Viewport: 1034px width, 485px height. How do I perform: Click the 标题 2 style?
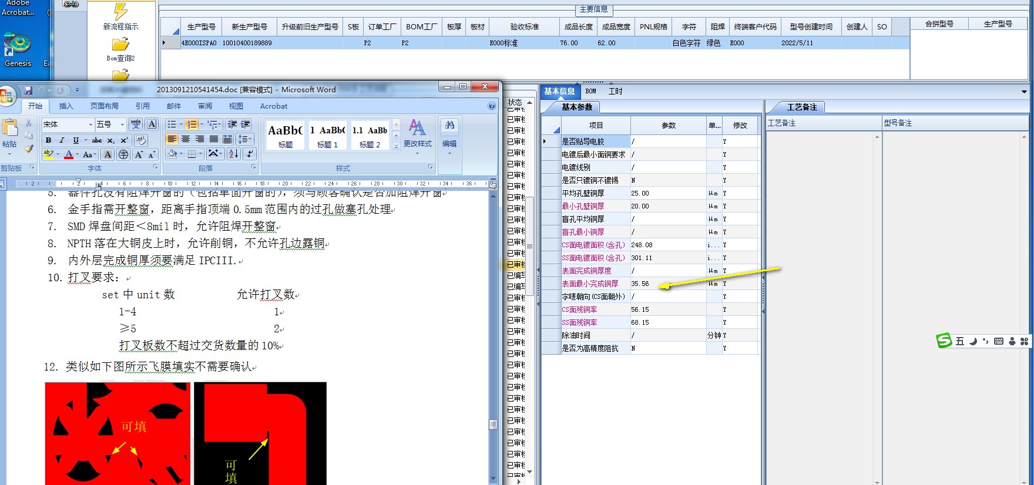370,136
